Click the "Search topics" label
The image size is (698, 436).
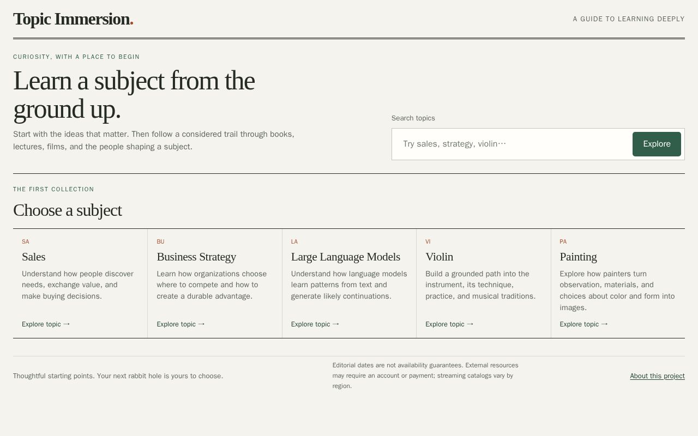pos(413,118)
